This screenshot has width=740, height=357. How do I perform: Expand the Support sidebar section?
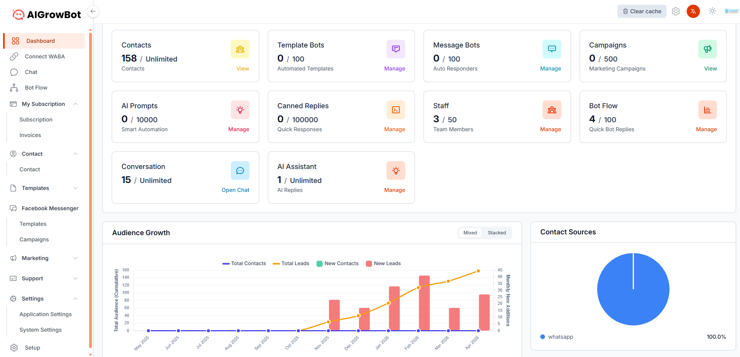click(32, 278)
